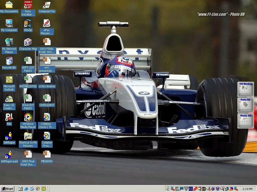Play the Coldplay - Clocks music file
Viewport: 257px width, 192px height.
pyautogui.click(x=47, y=117)
